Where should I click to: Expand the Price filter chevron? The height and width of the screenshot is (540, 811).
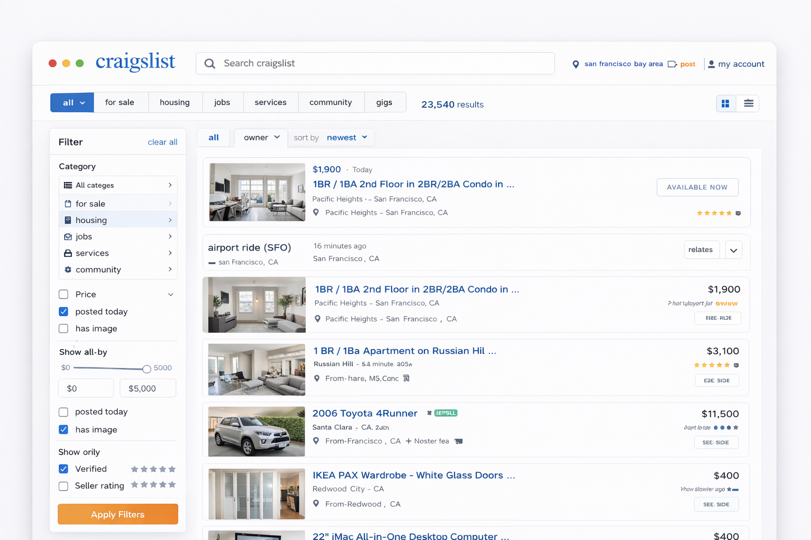[x=171, y=294]
